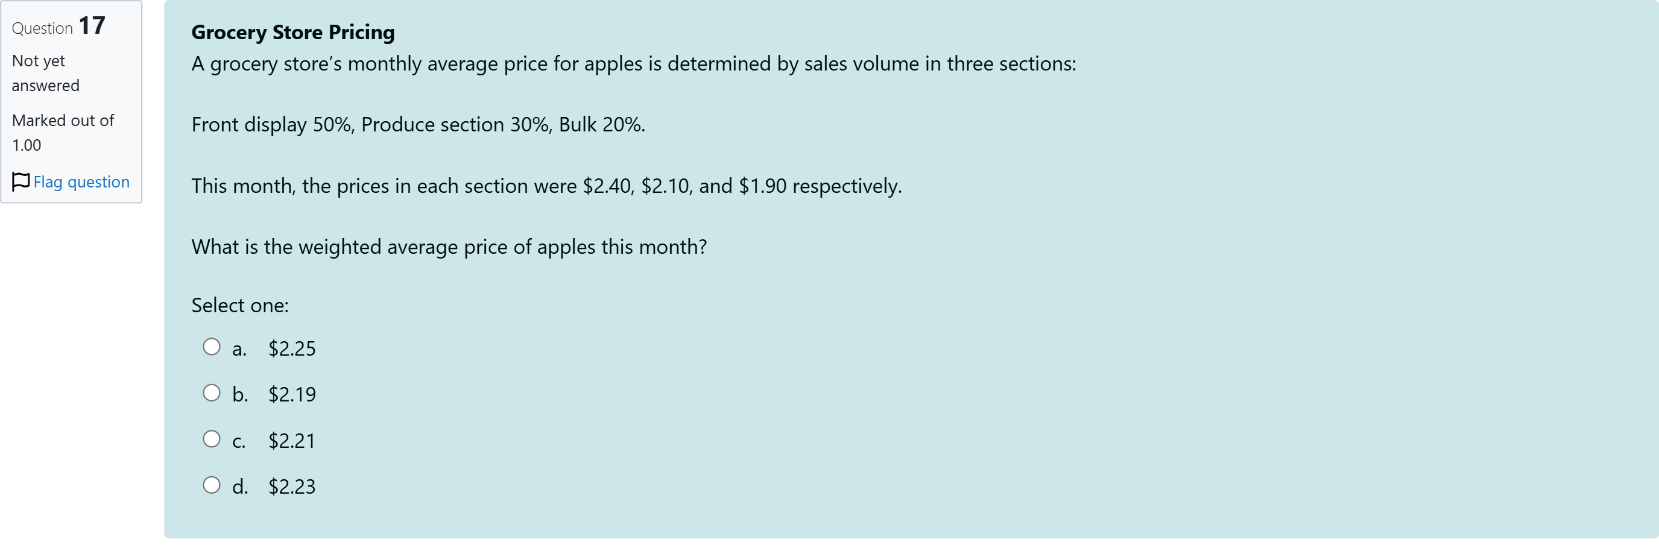Click the sentence listing this month's prices
Screen dimensions: 1659x560
546,186
